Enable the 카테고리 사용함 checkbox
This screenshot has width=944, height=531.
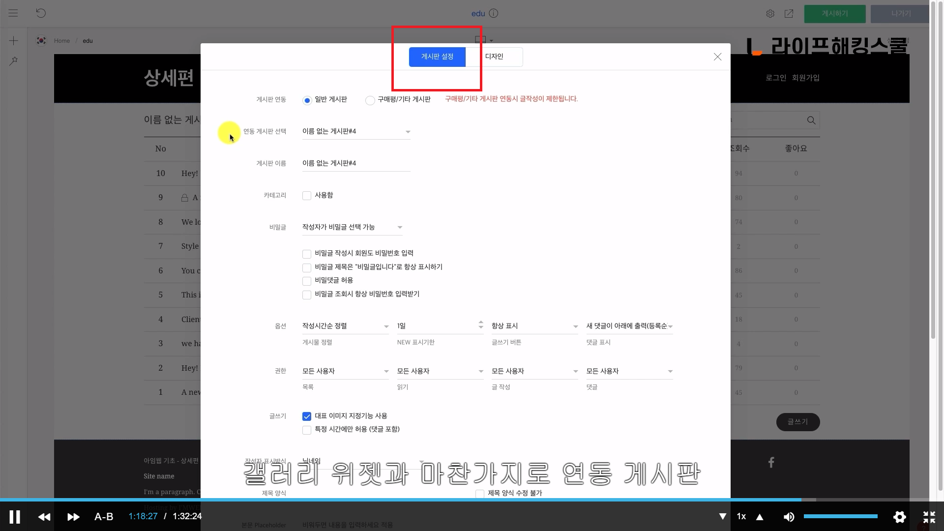pyautogui.click(x=307, y=196)
